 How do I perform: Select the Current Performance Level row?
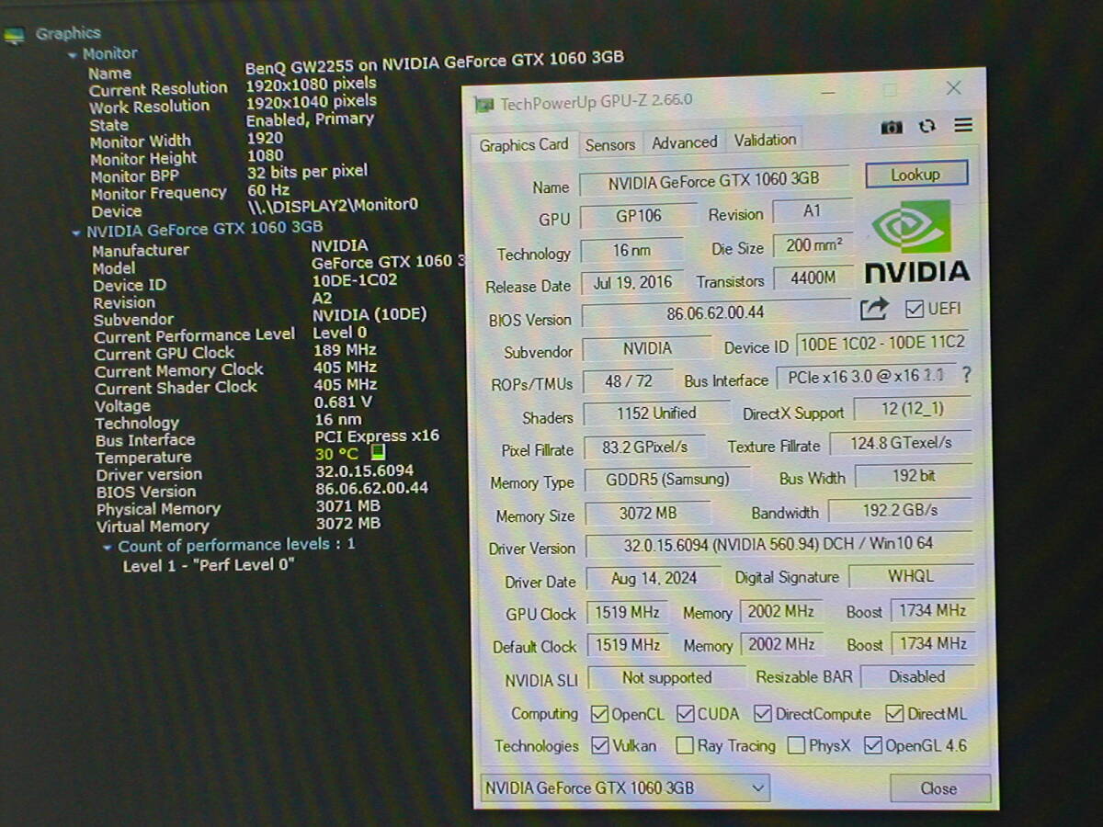[x=231, y=334]
